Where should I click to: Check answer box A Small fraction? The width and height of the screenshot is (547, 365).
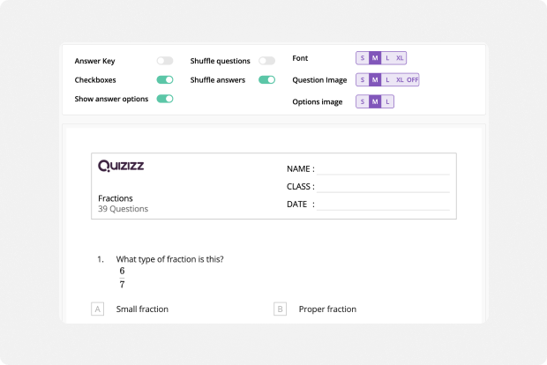pyautogui.click(x=98, y=309)
